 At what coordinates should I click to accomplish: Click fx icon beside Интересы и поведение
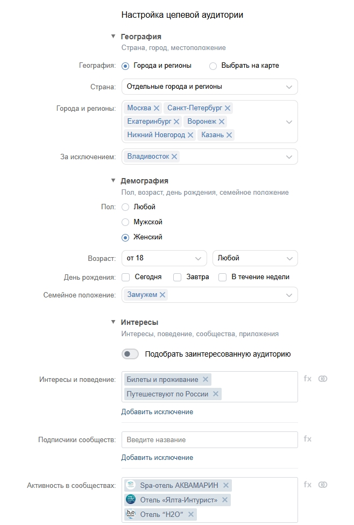click(x=308, y=379)
